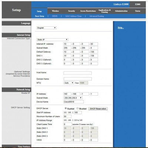Open the Access Restrictions tab
The width and height of the screenshot is (148, 148).
click(x=88, y=11)
